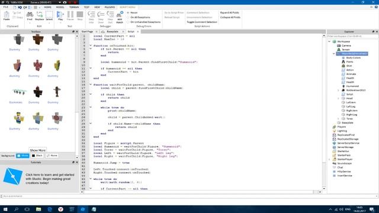Click Collapse All Folds
This screenshot has width=379, height=213.
click(x=230, y=17)
